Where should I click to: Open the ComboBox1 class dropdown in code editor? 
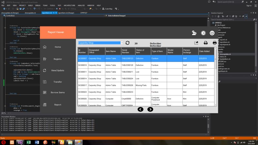click(x=104, y=15)
